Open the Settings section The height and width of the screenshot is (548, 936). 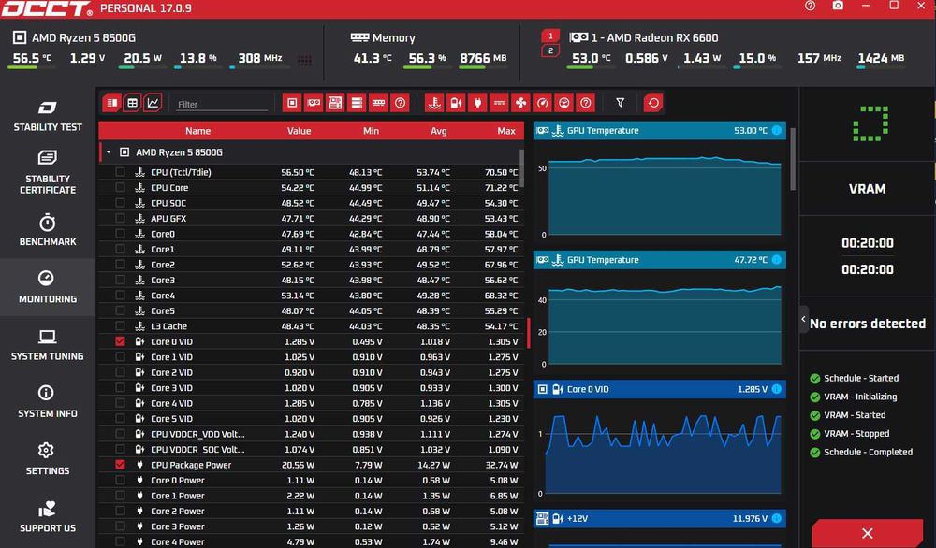point(48,459)
